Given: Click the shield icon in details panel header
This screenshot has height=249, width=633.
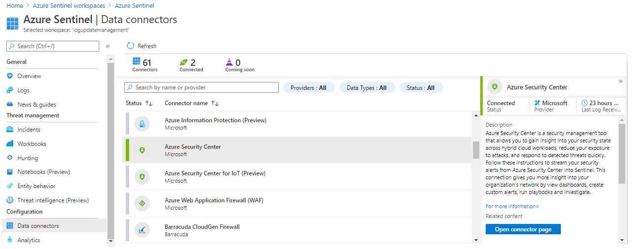Looking at the screenshot, I should [x=495, y=87].
